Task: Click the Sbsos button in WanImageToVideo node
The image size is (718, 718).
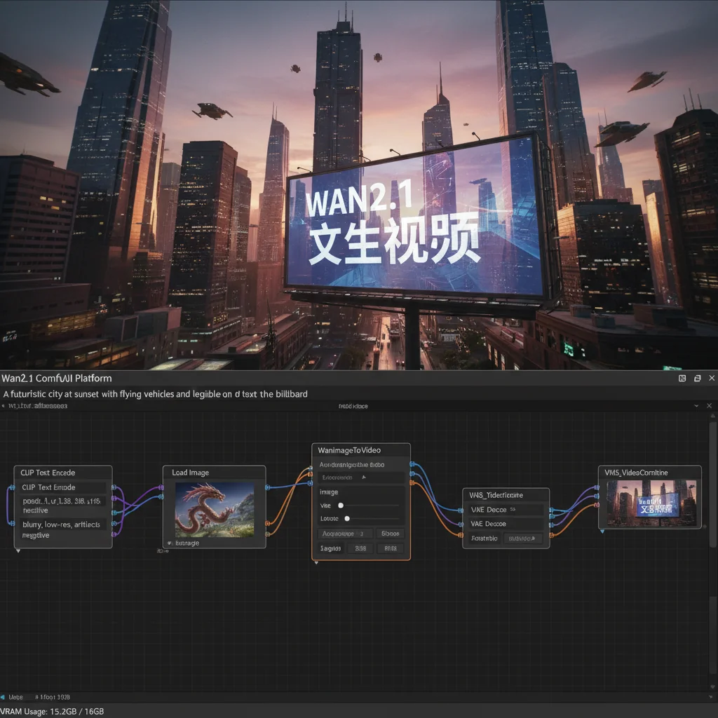Action: [390, 534]
